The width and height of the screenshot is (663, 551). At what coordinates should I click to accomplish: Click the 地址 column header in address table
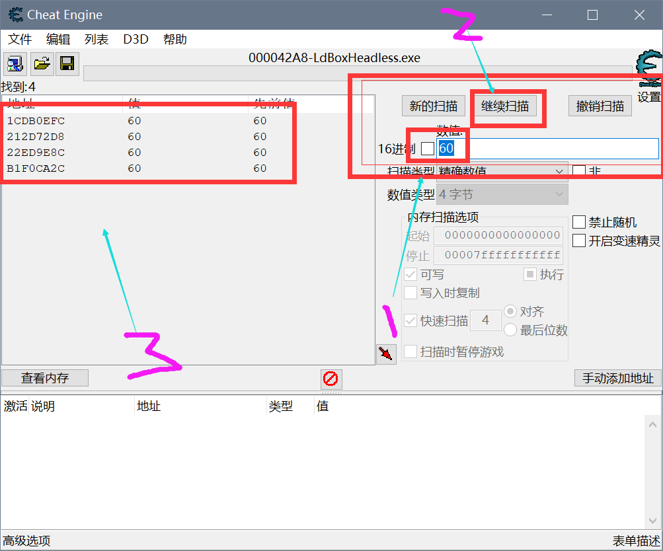(200, 406)
